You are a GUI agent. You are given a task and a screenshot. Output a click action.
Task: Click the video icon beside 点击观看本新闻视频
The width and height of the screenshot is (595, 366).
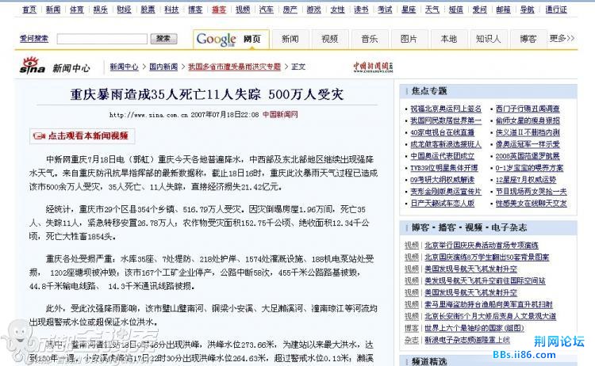coord(38,136)
